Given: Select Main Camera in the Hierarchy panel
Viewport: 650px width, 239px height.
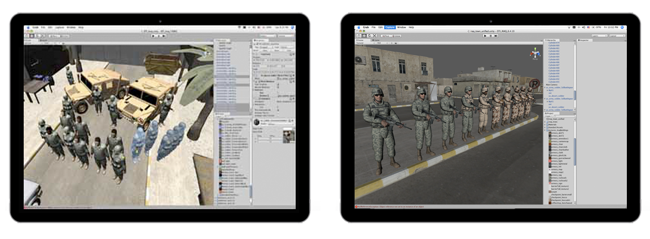Looking at the screenshot, I should pyautogui.click(x=551, y=84).
